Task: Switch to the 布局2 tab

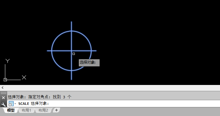Action: [x=43, y=110]
